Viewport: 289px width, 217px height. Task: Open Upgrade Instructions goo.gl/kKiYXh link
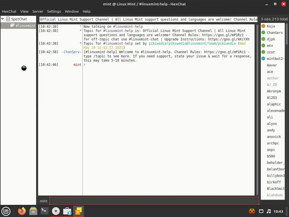point(229,39)
